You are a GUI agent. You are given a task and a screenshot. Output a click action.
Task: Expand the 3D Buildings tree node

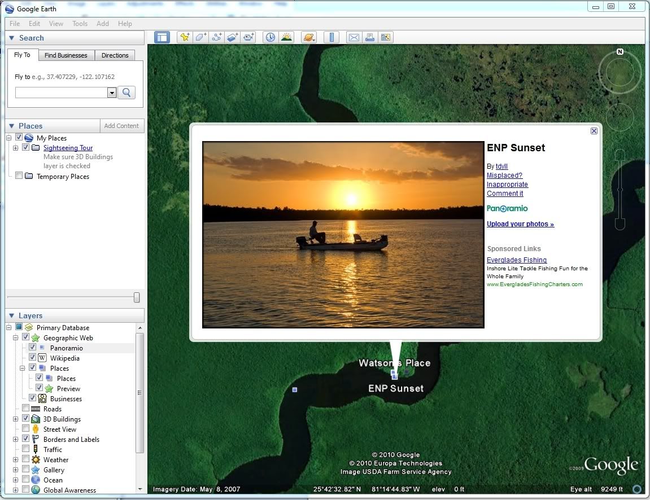[15, 419]
